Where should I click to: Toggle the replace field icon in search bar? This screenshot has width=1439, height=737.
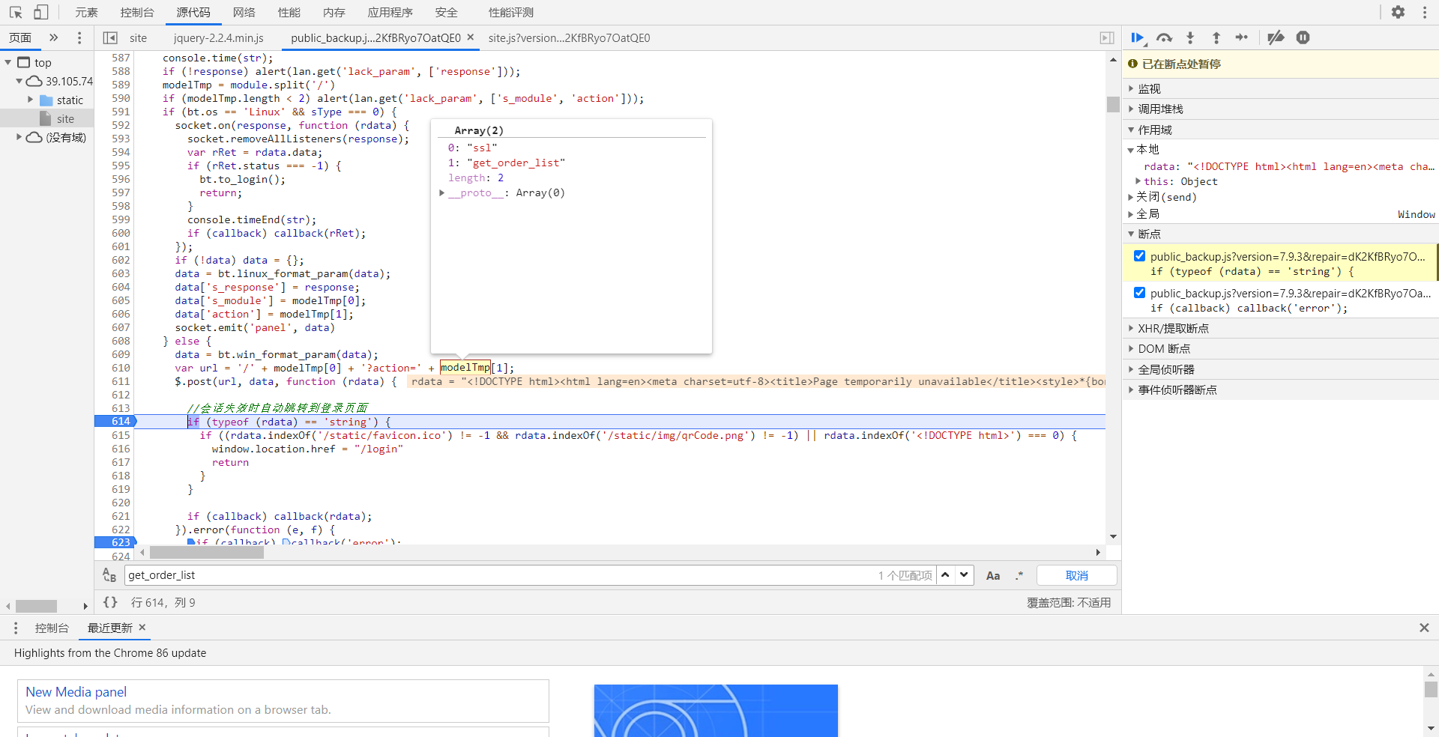(x=109, y=575)
